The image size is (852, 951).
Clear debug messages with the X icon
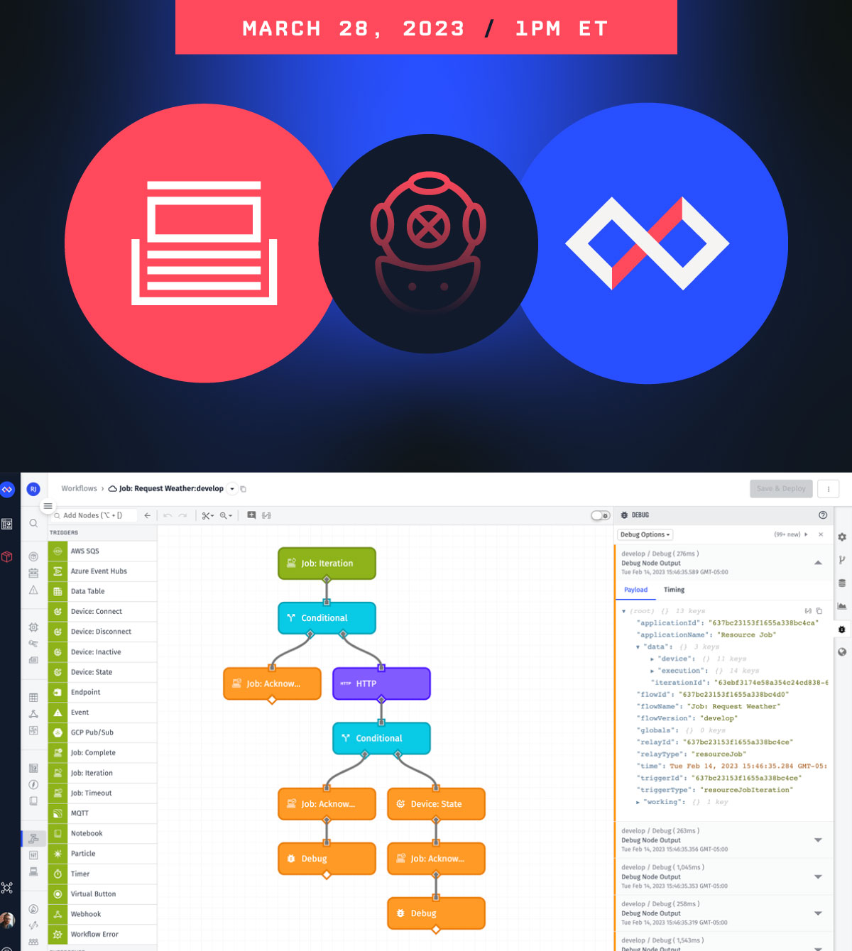pos(821,534)
